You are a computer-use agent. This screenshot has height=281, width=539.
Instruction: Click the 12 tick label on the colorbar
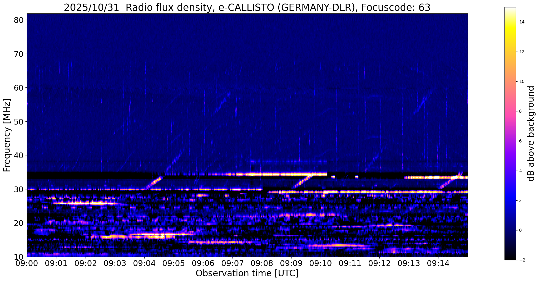coord(521,52)
